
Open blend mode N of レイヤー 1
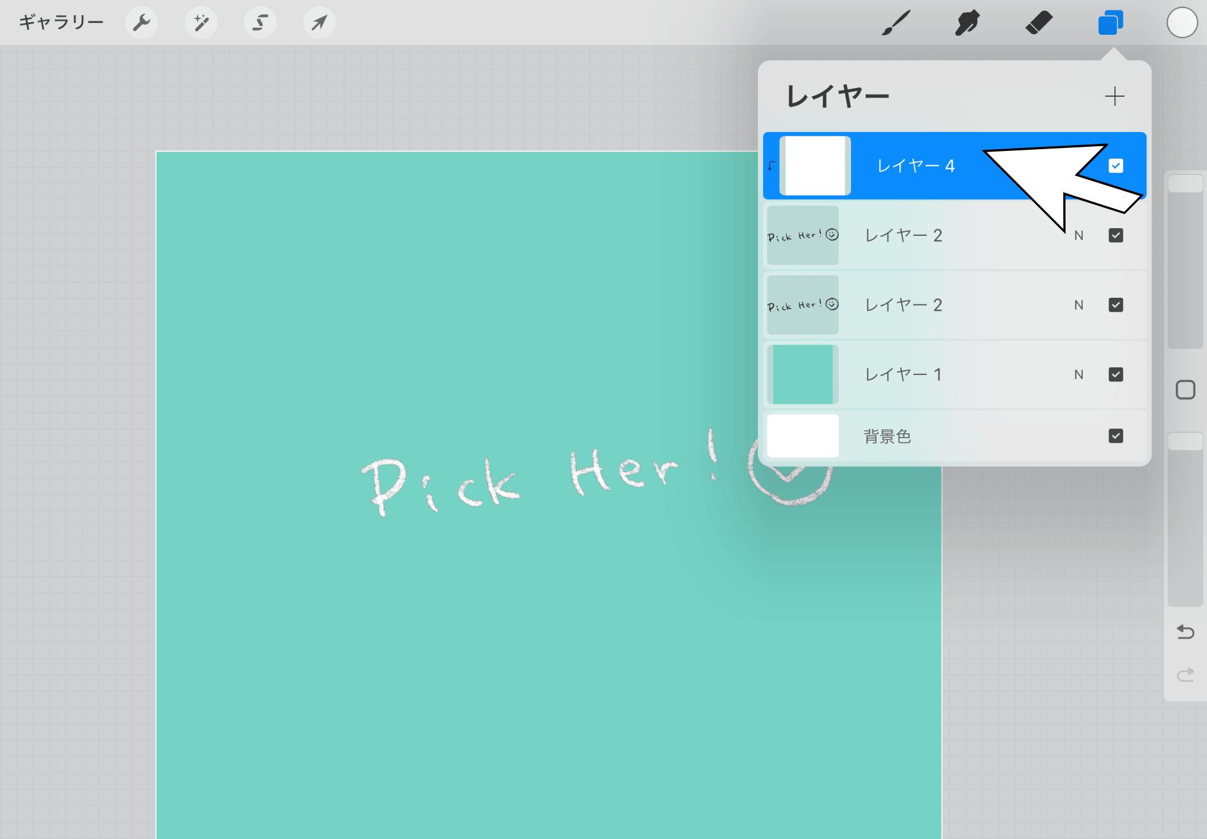pos(1079,374)
